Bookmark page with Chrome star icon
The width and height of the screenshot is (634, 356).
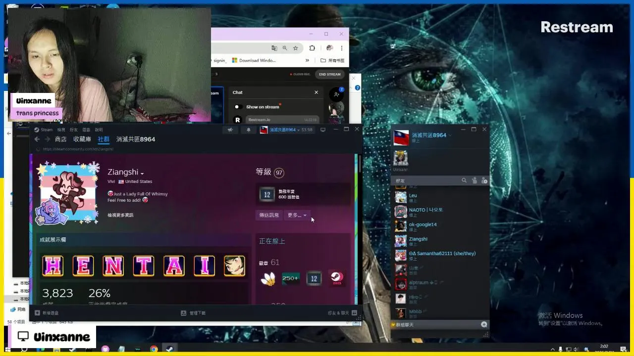tap(296, 48)
